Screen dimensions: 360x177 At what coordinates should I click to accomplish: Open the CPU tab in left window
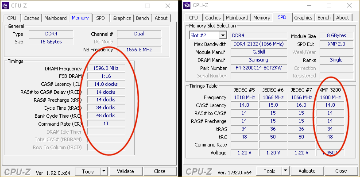[x=12, y=18]
